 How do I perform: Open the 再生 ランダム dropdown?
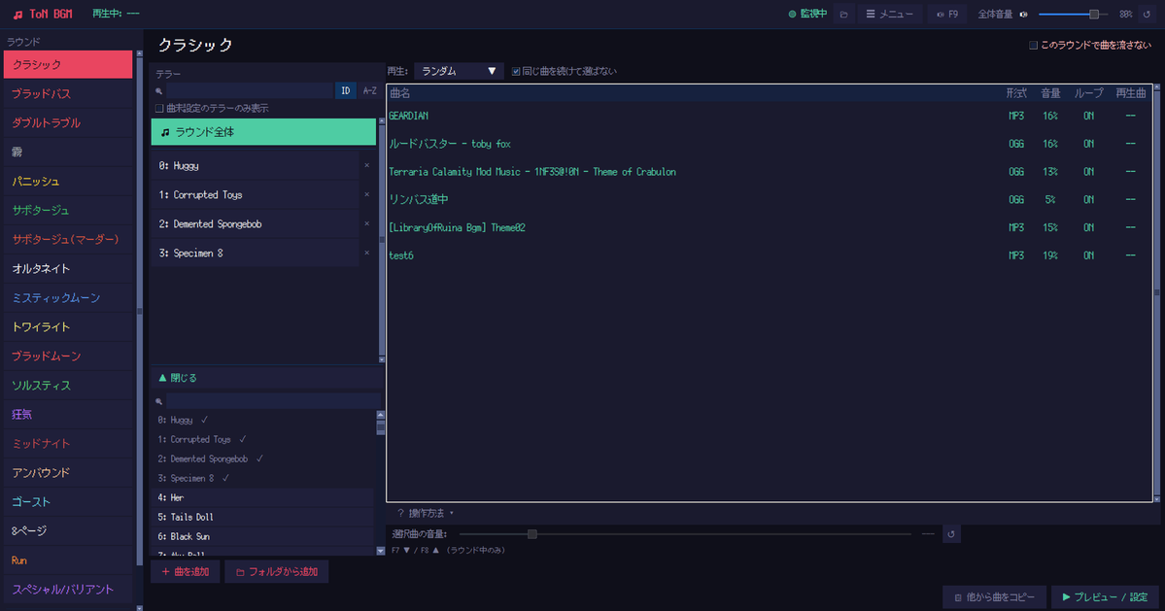(459, 71)
